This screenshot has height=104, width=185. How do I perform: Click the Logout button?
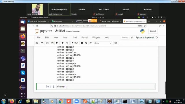coord(153,31)
